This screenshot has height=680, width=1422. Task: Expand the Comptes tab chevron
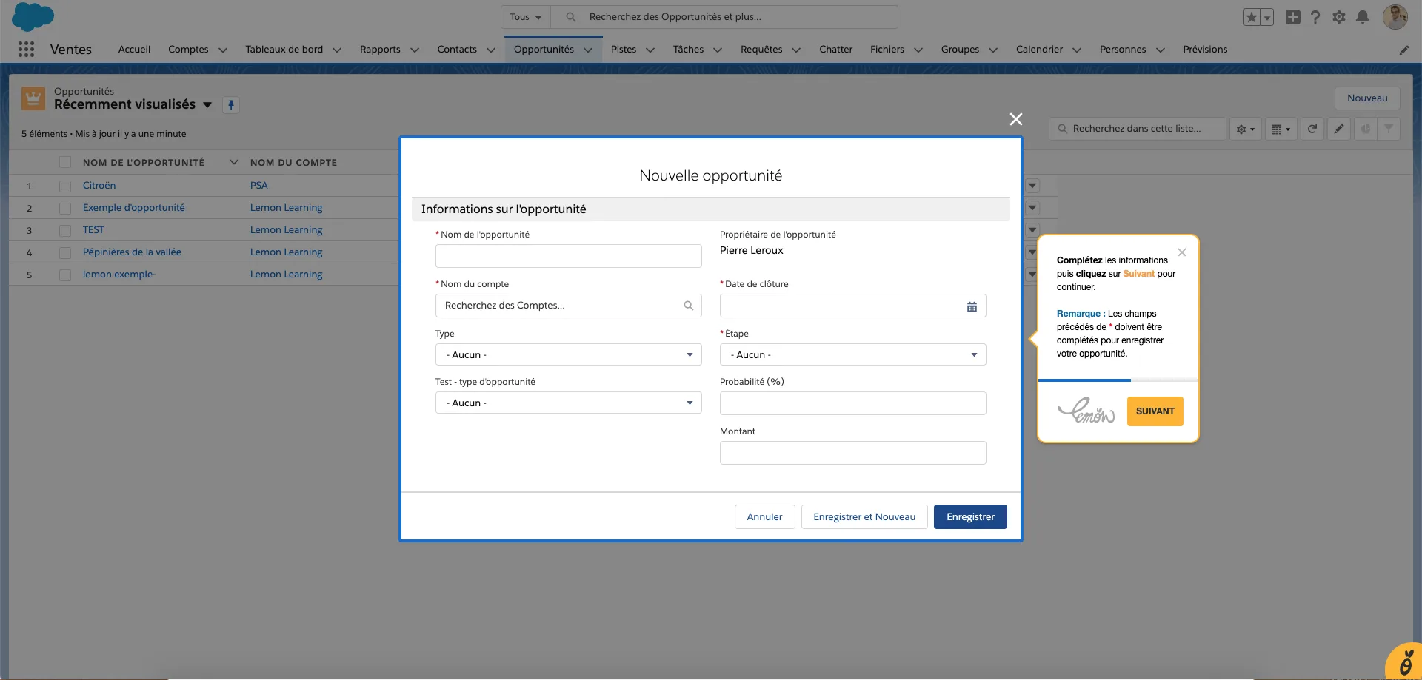222,50
